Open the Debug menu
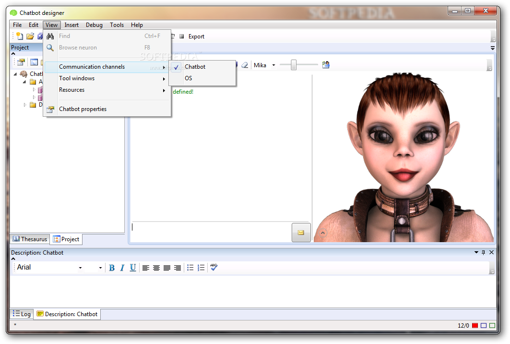Screen dimensions: 510x344 click(95, 25)
